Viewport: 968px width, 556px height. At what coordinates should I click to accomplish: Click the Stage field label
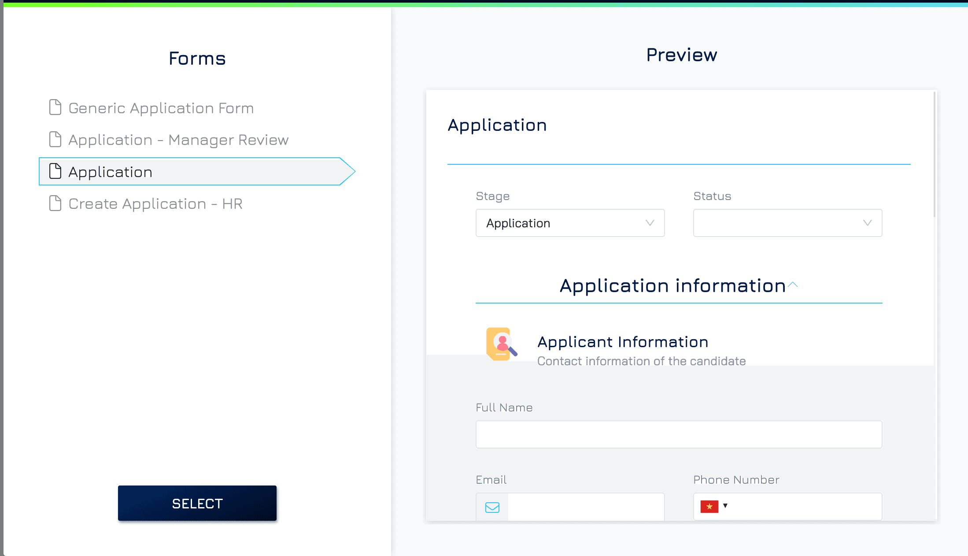click(x=493, y=196)
